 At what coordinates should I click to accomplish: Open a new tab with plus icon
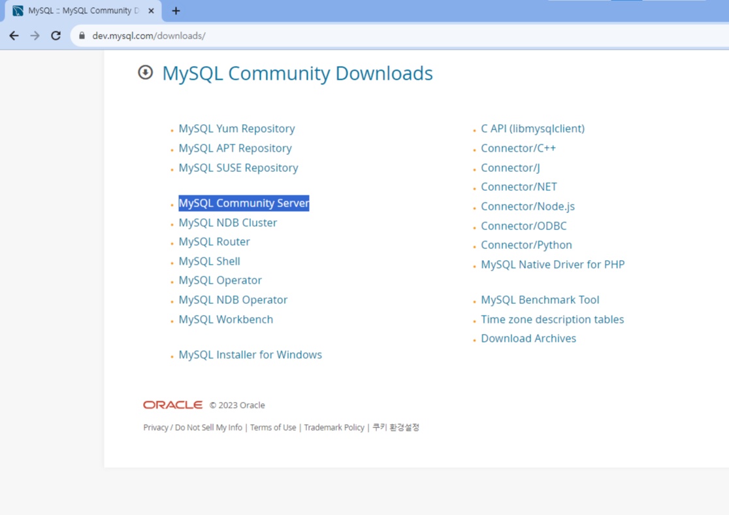click(x=176, y=10)
